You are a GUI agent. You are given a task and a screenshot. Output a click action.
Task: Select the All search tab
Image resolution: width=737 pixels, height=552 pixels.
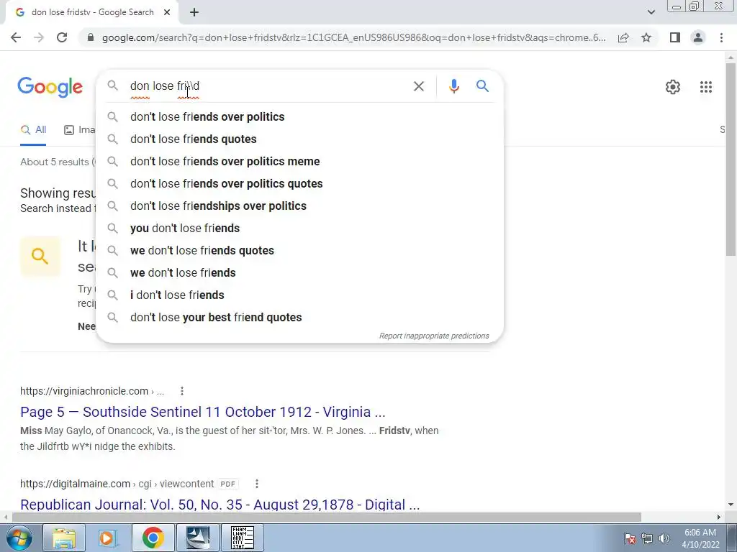pos(33,130)
